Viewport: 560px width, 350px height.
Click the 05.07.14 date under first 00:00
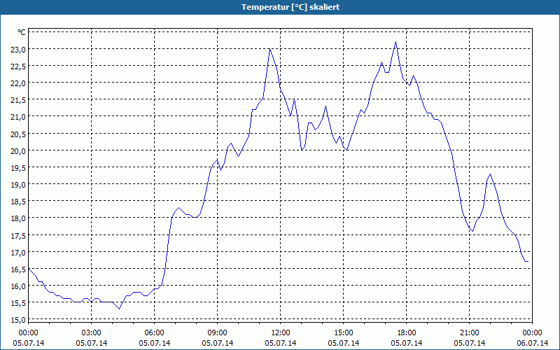28,343
